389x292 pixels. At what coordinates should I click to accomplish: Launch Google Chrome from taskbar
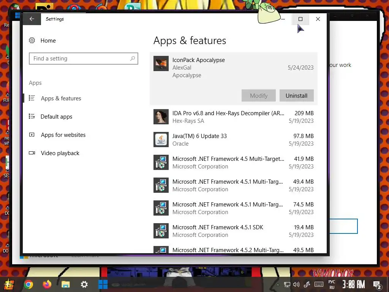coord(28,284)
